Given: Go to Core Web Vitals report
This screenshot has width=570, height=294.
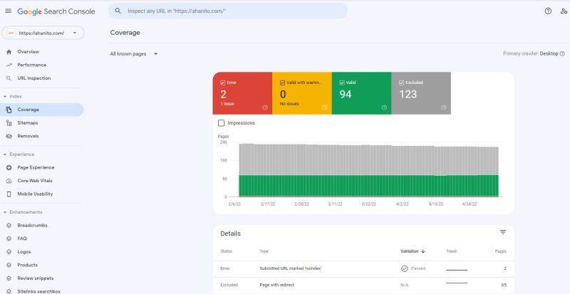Looking at the screenshot, I should click(35, 181).
